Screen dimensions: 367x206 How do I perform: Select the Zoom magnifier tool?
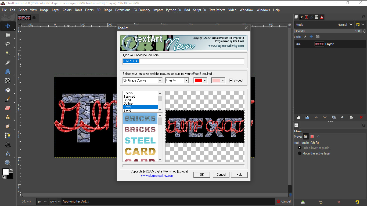pyautogui.click(x=8, y=163)
